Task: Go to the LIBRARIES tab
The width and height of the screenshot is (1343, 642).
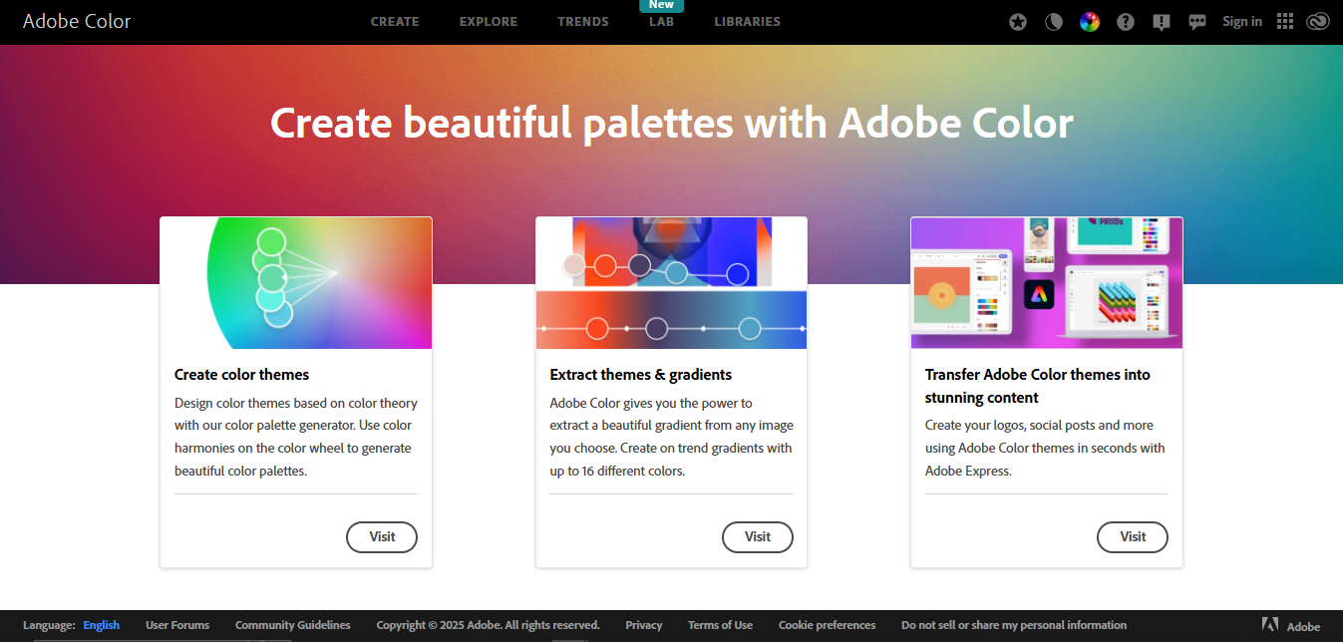Action: point(747,21)
